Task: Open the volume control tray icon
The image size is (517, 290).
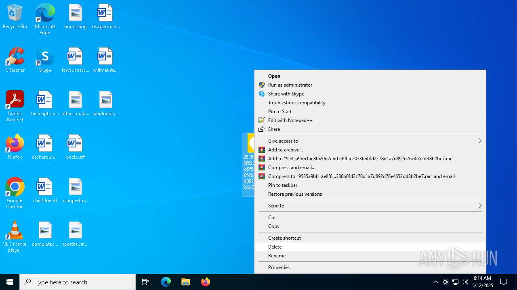Action: pos(465,282)
